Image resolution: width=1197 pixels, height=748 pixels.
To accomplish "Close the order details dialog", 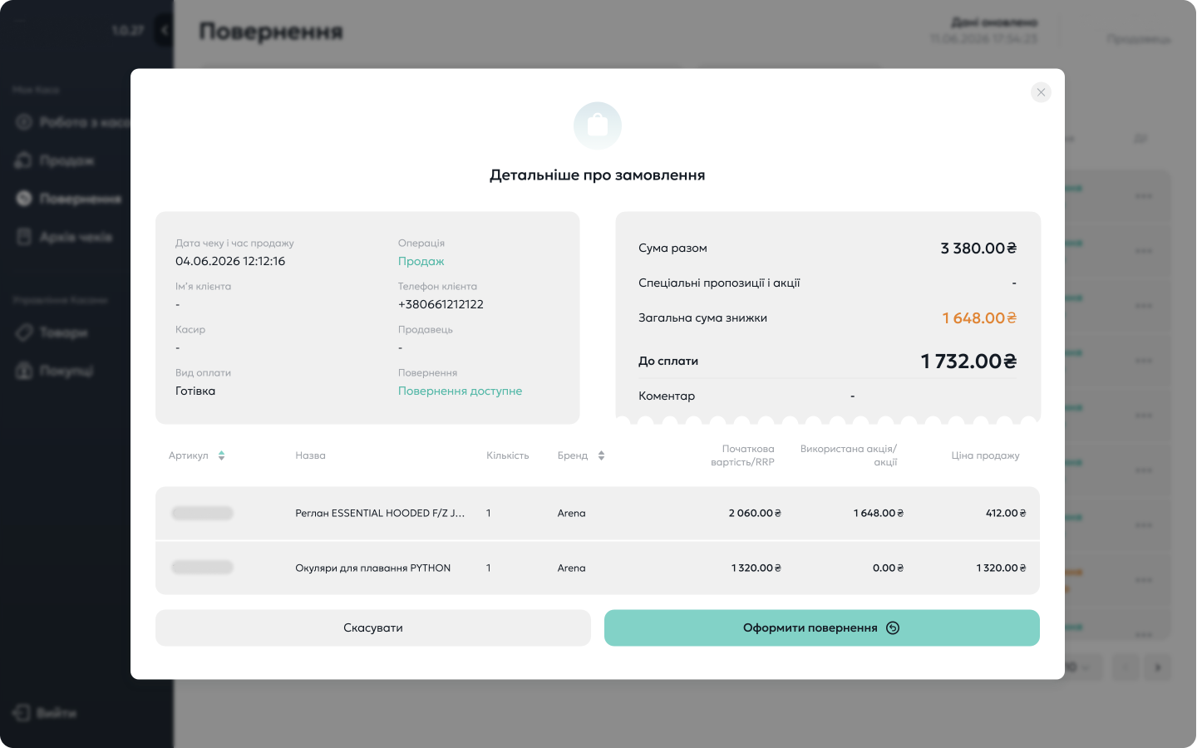I will [x=1041, y=92].
